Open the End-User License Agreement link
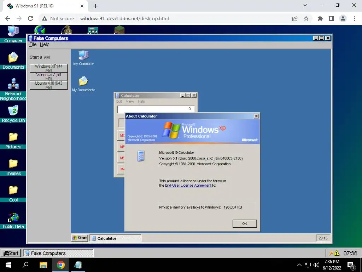 tap(188, 186)
